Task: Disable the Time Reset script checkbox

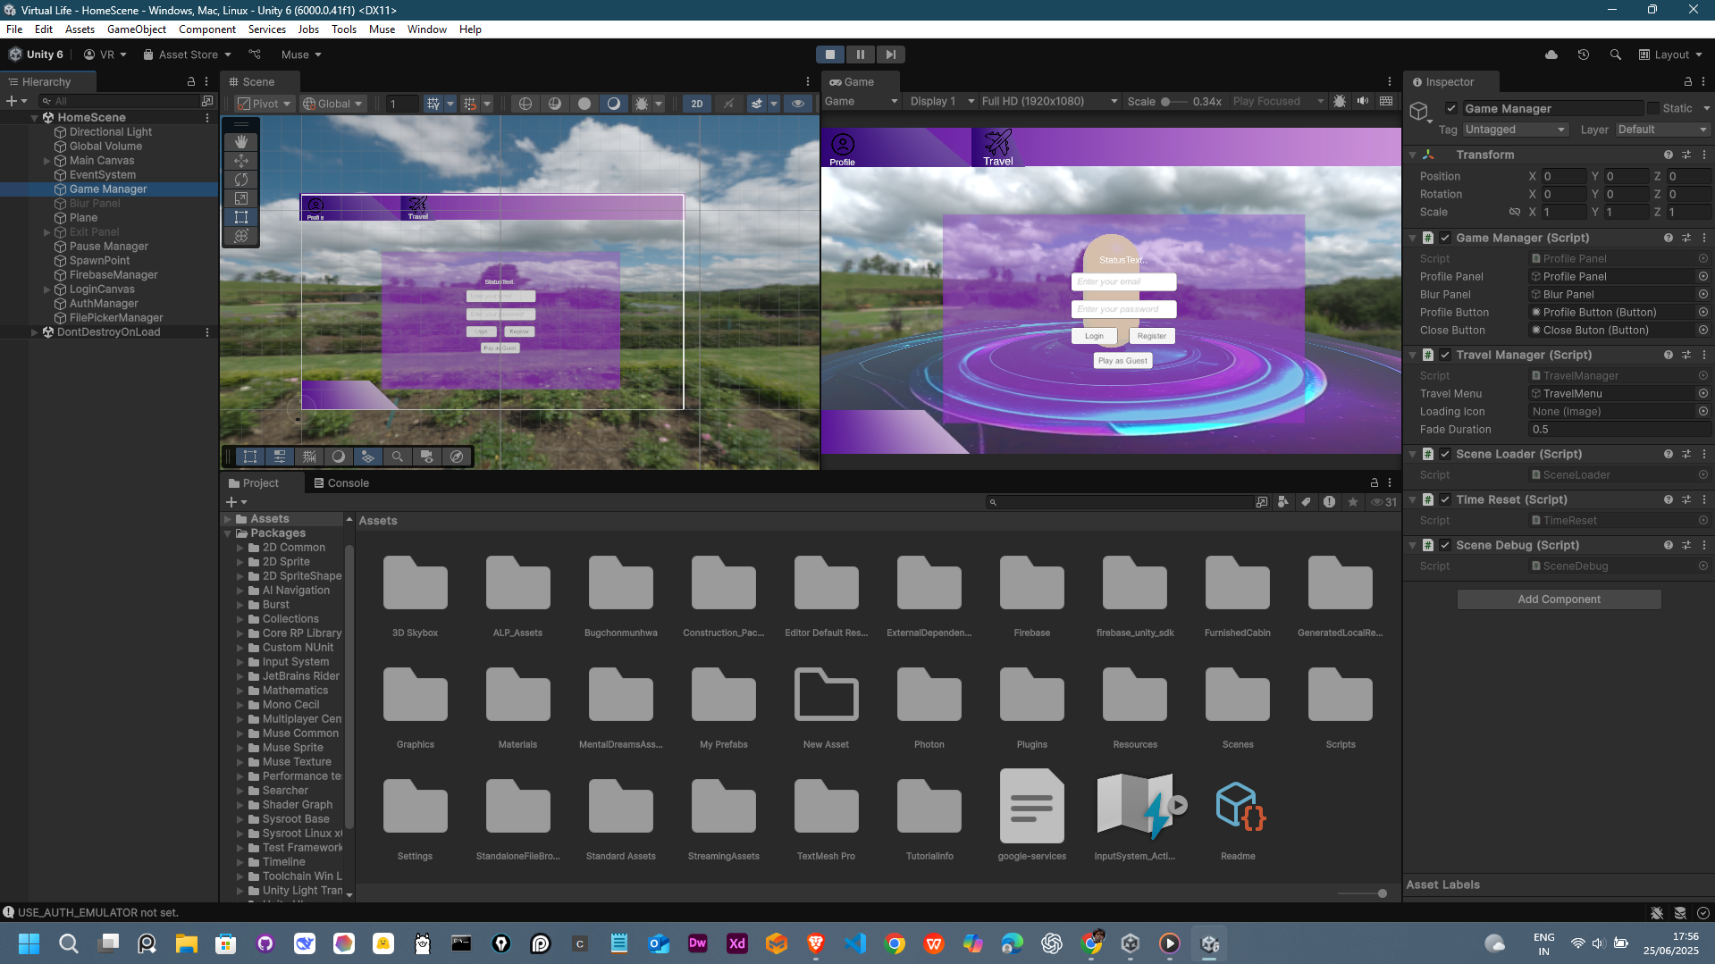Action: click(x=1445, y=499)
